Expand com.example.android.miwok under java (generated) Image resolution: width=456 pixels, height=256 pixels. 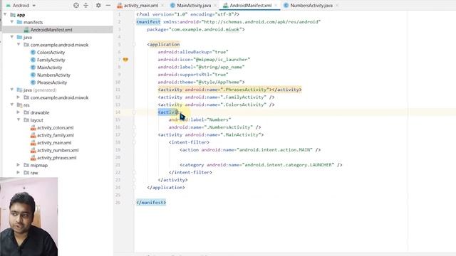tap(19, 97)
